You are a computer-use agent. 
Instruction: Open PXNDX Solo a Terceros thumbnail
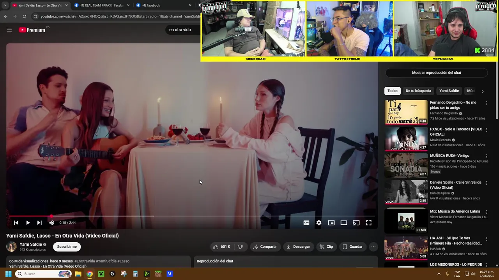pyautogui.click(x=406, y=139)
